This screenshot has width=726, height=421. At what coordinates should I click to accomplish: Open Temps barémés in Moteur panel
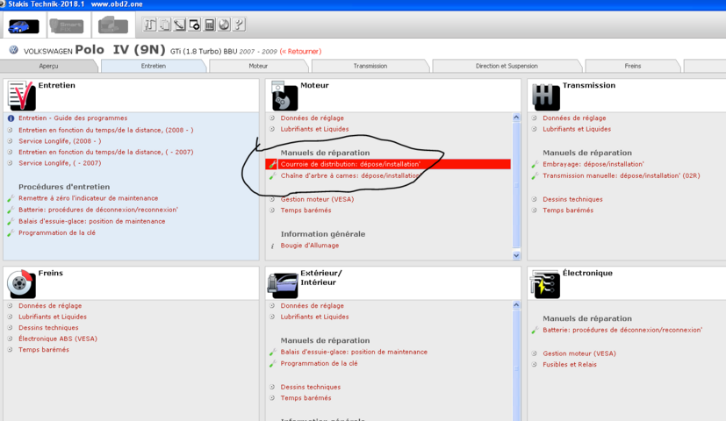(305, 210)
